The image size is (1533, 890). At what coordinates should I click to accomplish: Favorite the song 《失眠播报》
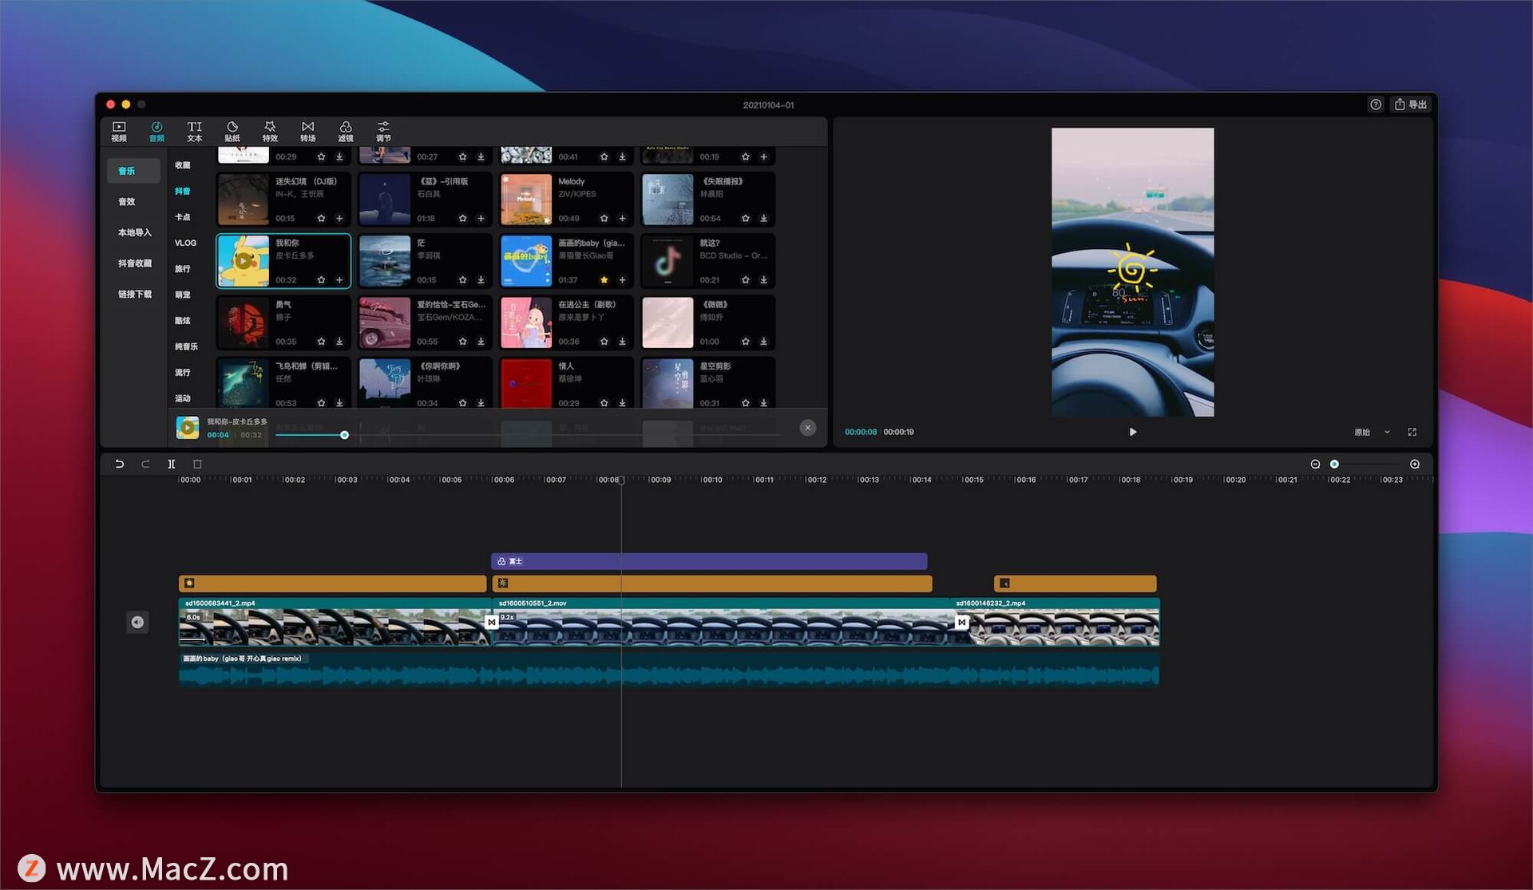tap(745, 219)
